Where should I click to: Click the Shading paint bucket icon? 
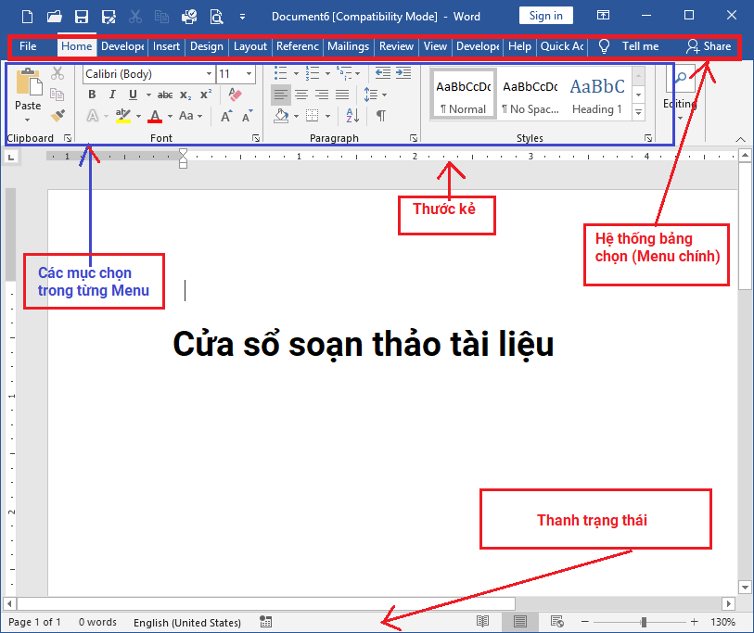(281, 116)
